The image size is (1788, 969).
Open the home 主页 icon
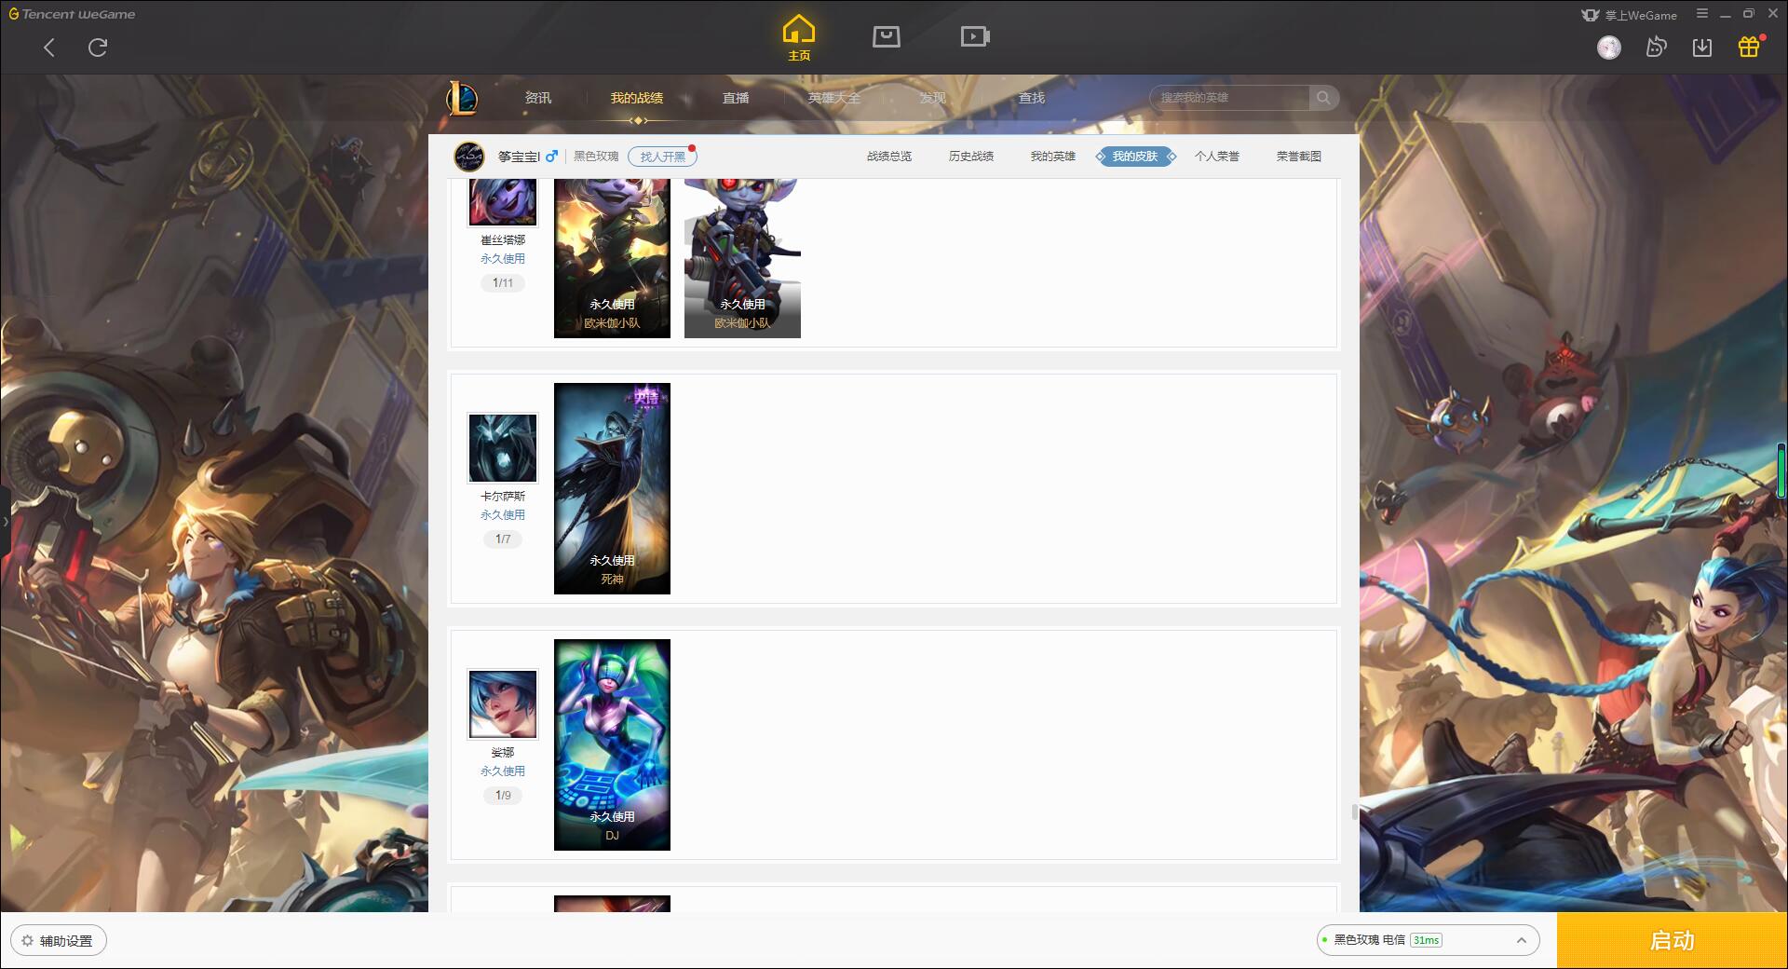point(799,37)
